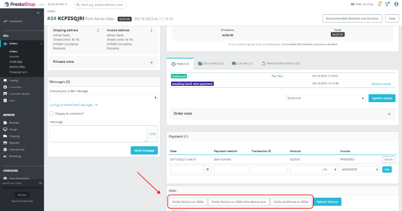
Task: Click the PrestaShop logo
Action: [20, 4]
